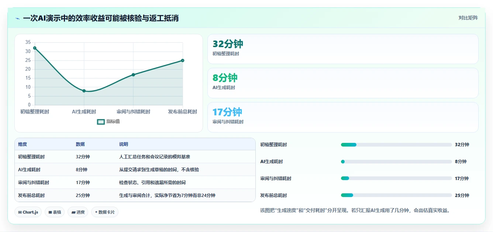Click the 25分钟 progress value

pos(462,196)
